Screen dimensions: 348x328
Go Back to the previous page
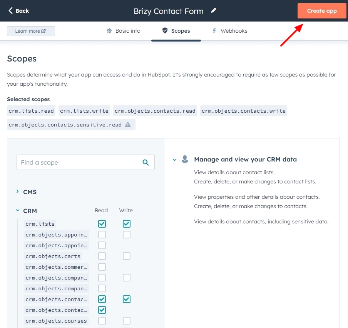[18, 11]
